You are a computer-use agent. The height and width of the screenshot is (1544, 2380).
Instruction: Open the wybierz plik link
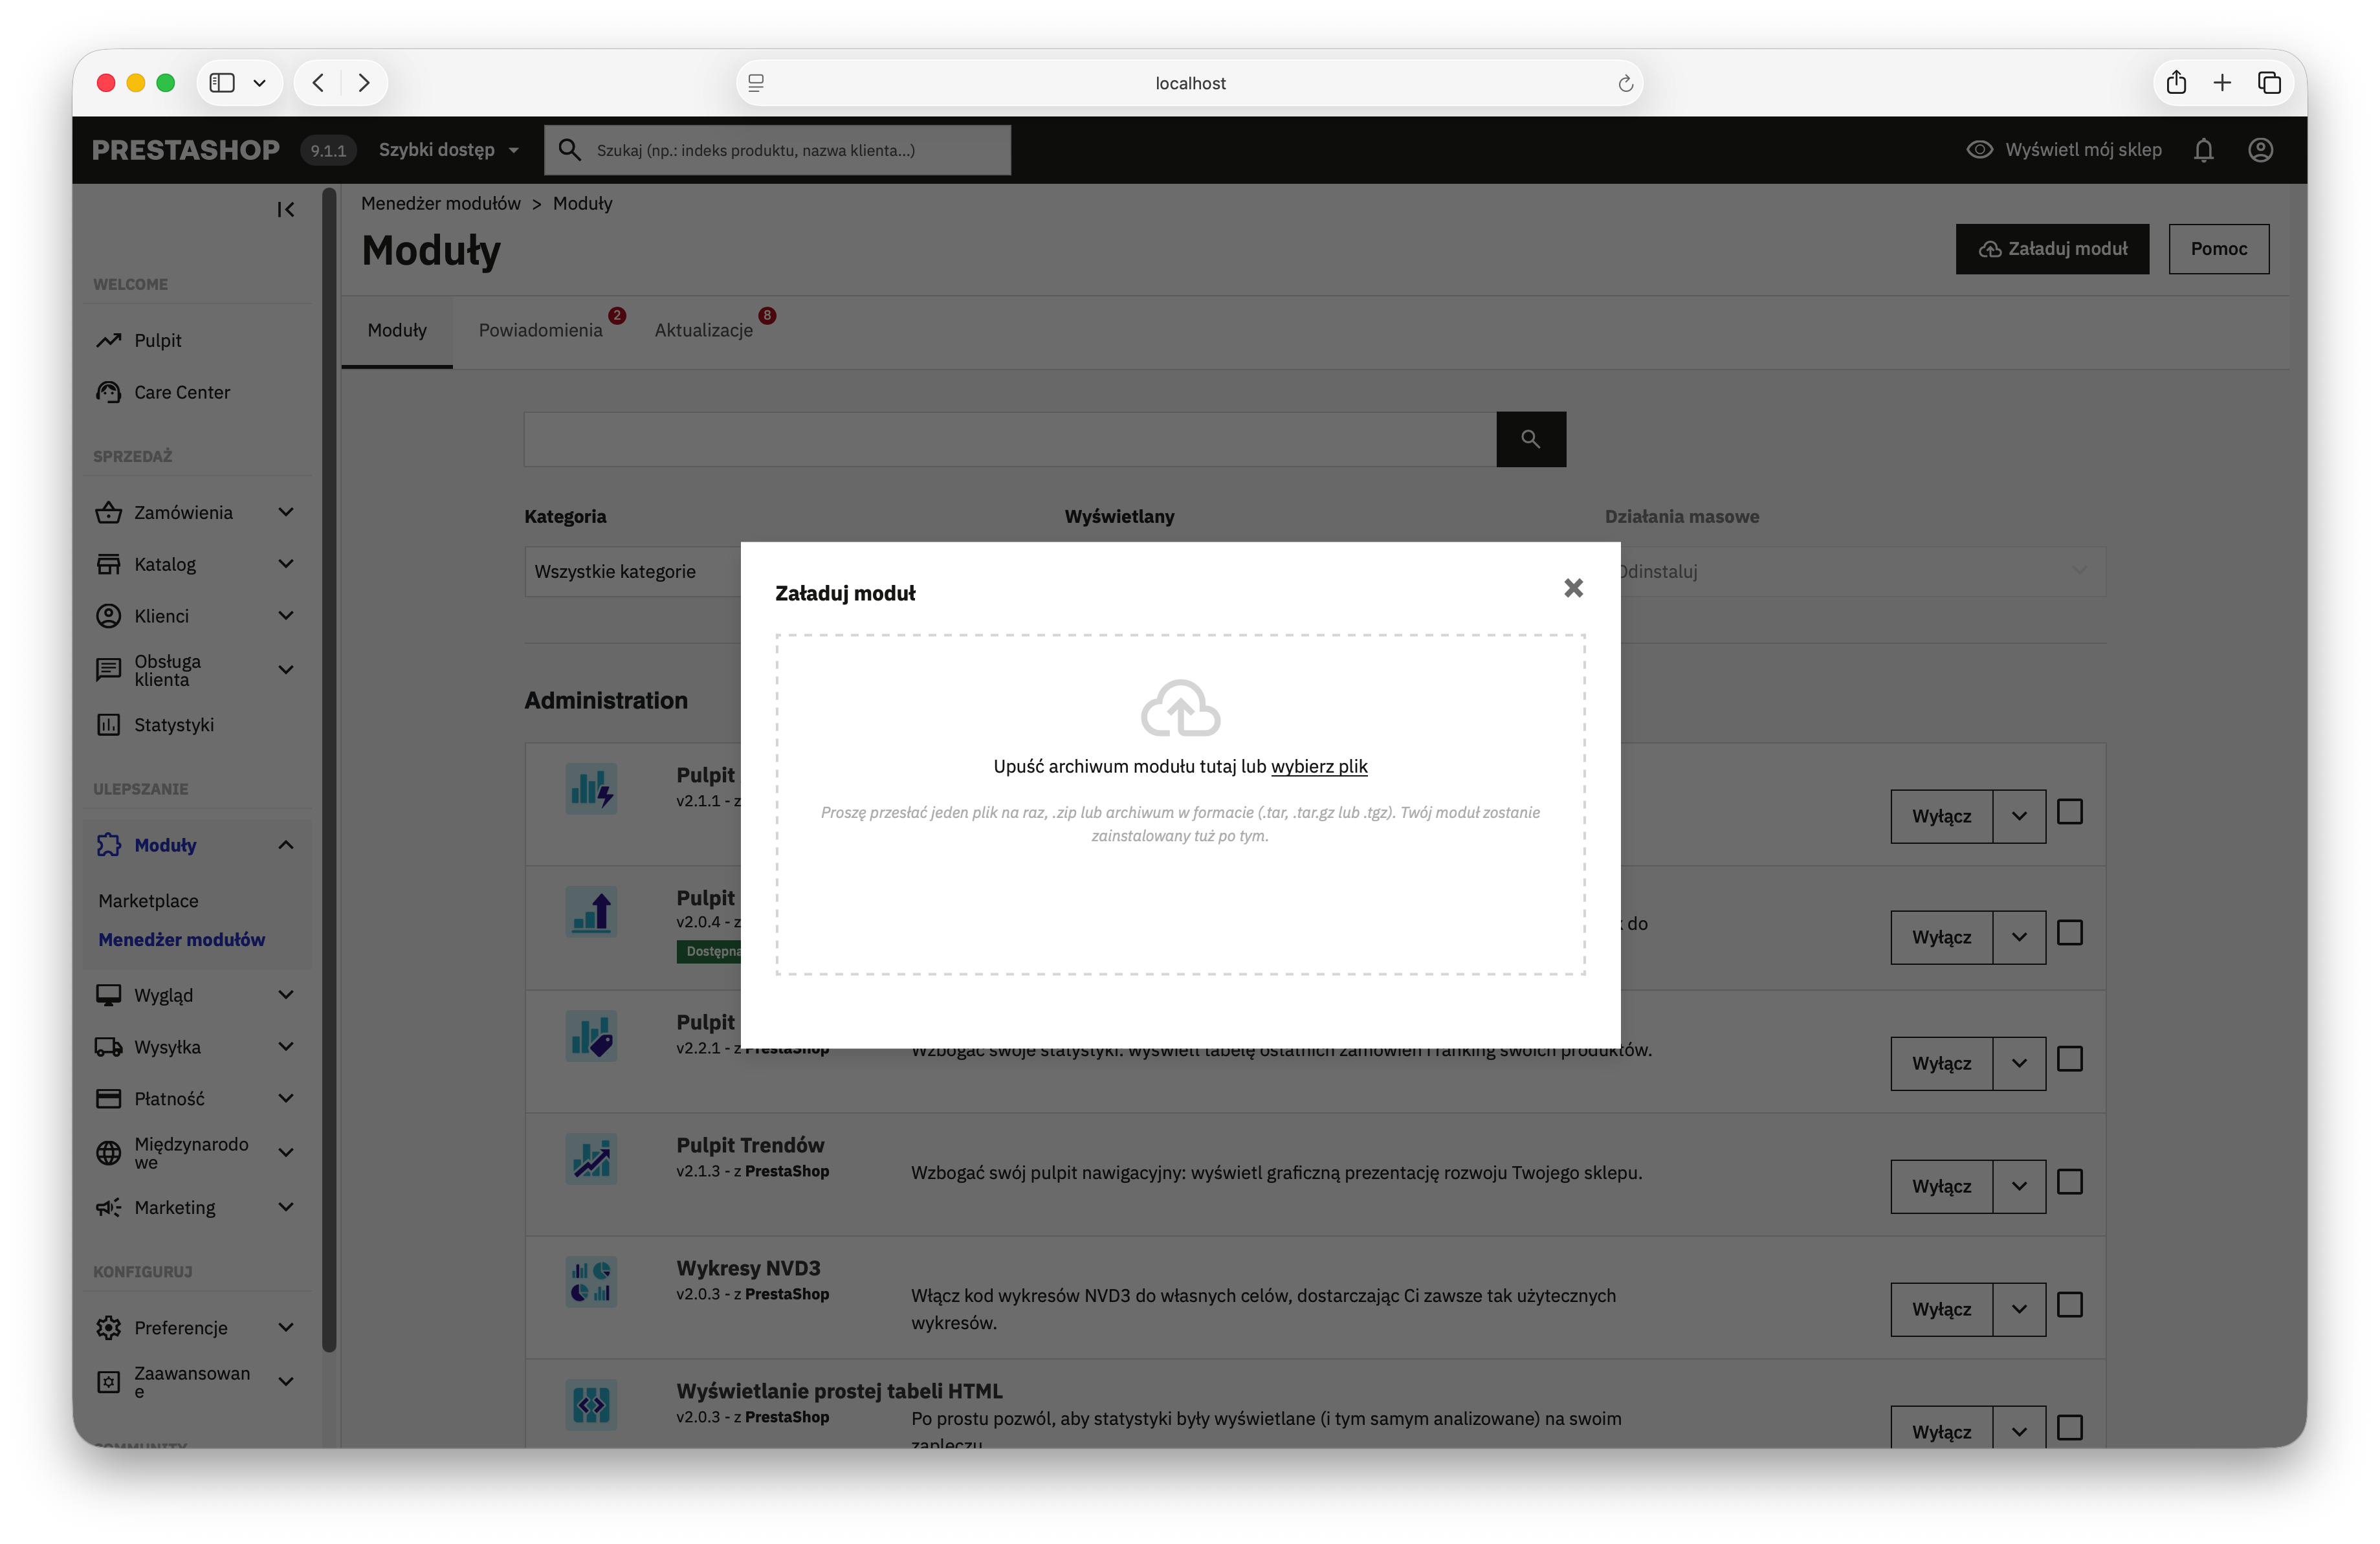(x=1319, y=766)
